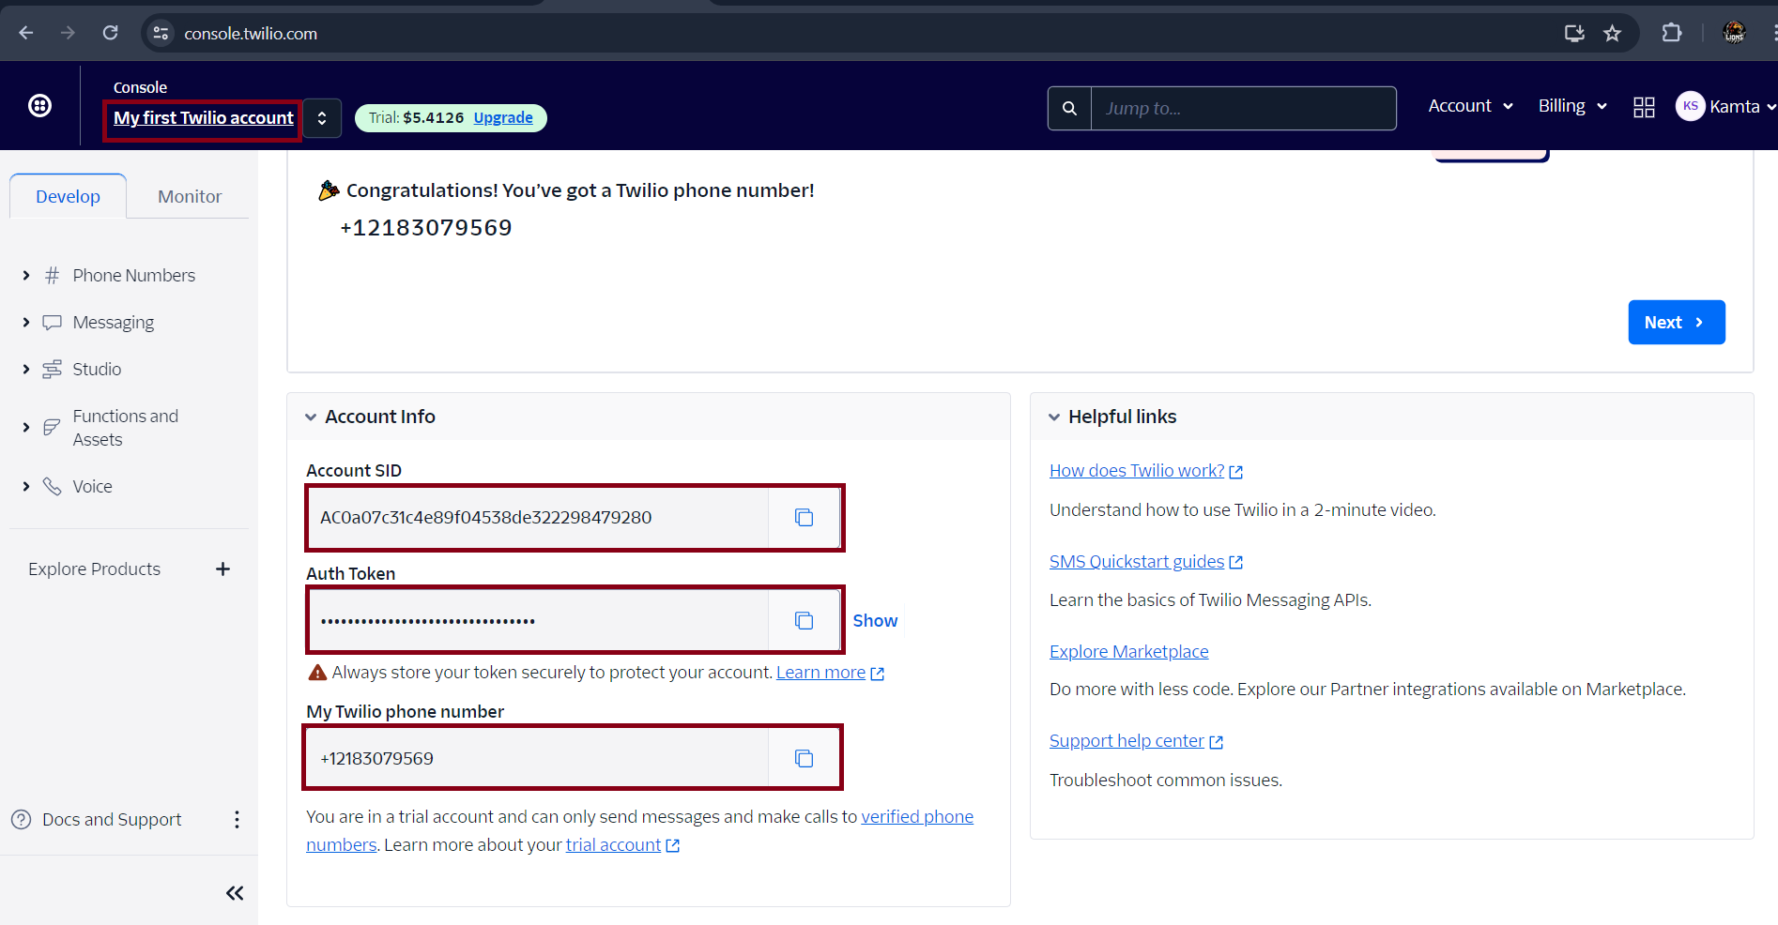Show the hidden Auth Token

tap(874, 621)
